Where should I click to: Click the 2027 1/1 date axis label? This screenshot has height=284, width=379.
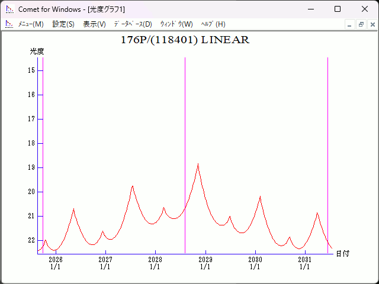coord(105,263)
